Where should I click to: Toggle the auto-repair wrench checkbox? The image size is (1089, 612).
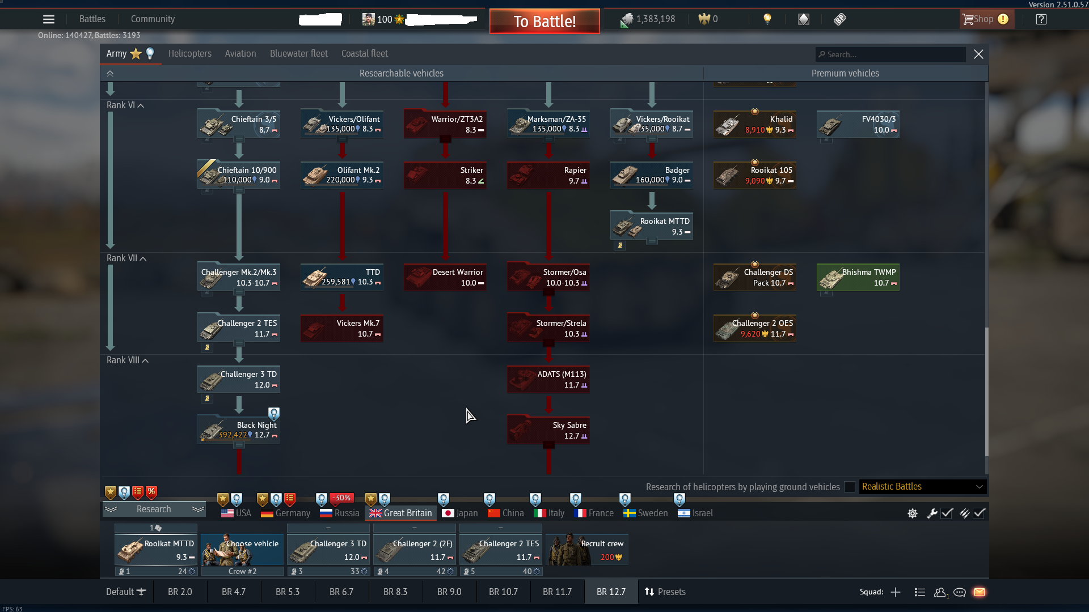click(947, 513)
